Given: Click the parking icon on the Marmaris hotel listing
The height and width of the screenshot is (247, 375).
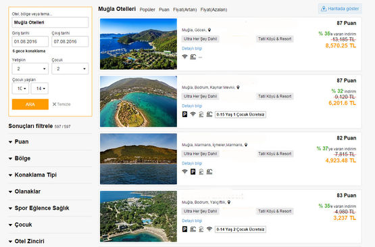Looking at the screenshot, I should tap(193, 171).
